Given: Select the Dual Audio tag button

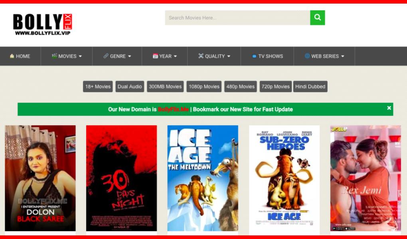Looking at the screenshot, I should point(130,86).
